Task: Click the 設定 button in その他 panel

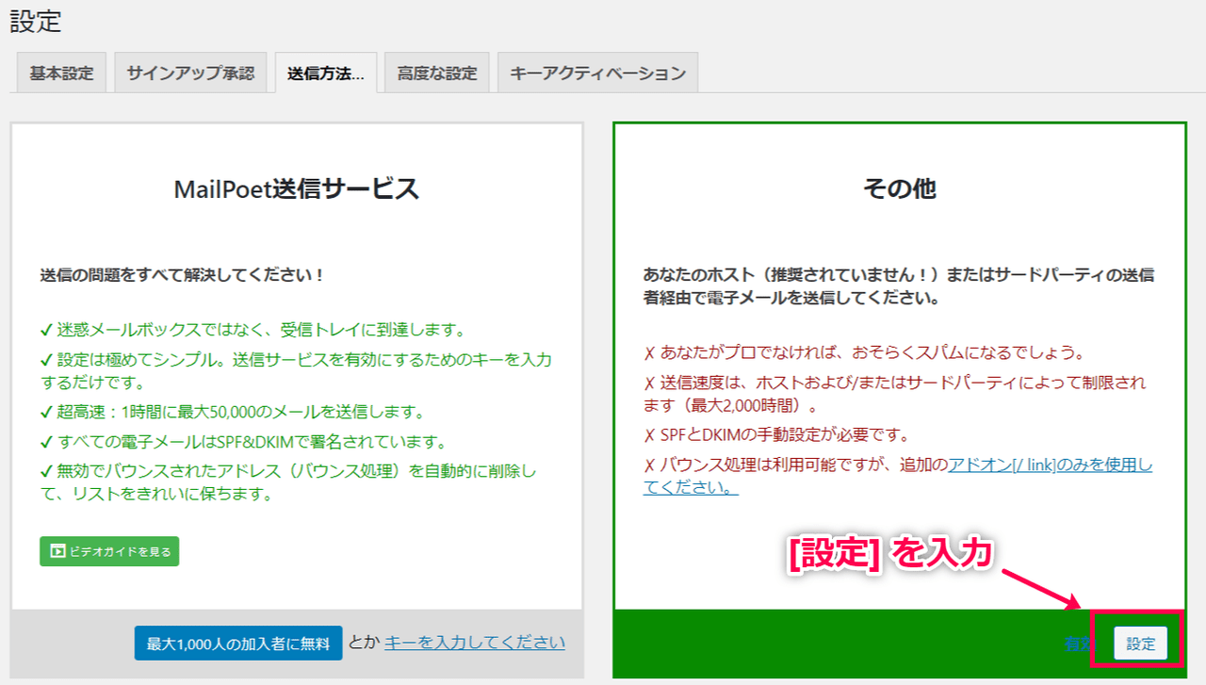Action: pyautogui.click(x=1141, y=644)
